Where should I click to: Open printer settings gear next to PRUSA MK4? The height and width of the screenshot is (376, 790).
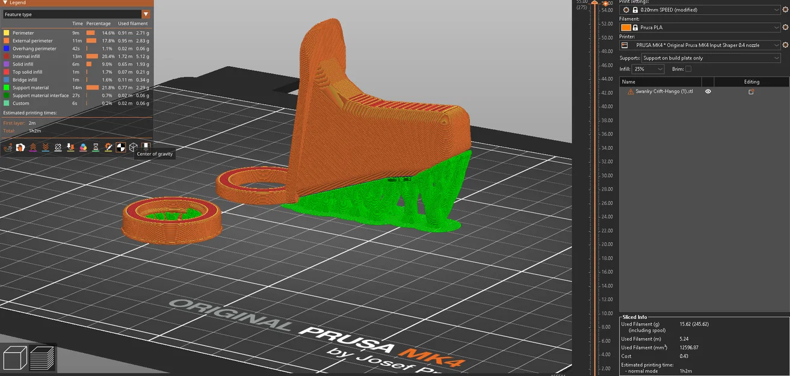[x=785, y=45]
